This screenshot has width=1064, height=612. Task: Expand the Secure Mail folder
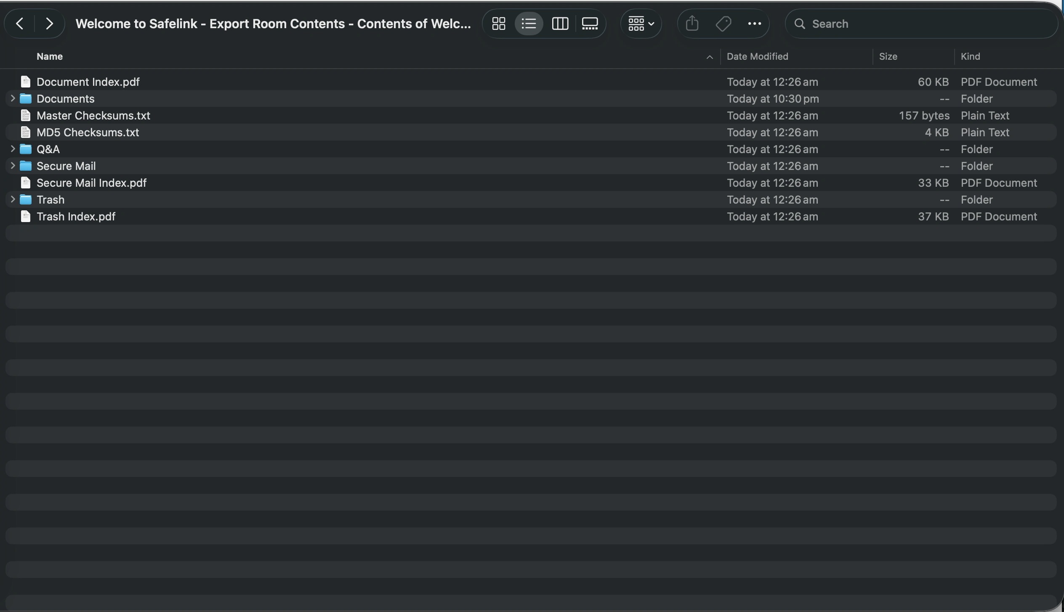click(13, 166)
